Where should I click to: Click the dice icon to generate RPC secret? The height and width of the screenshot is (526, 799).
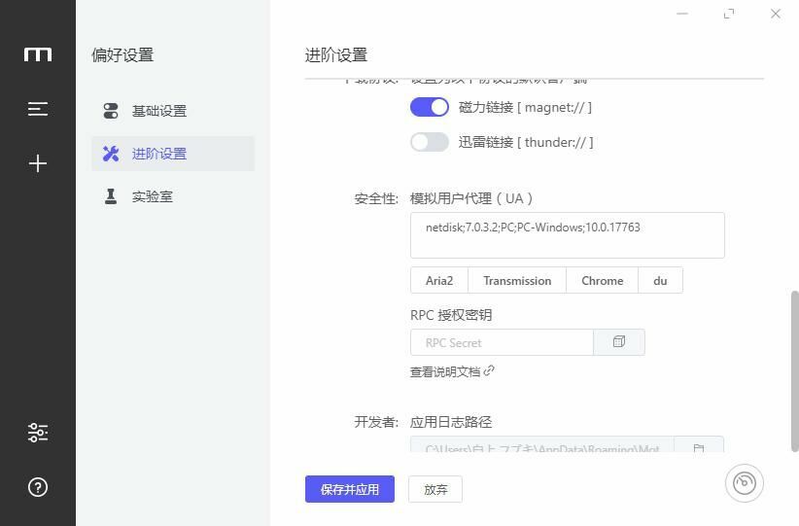tap(619, 342)
